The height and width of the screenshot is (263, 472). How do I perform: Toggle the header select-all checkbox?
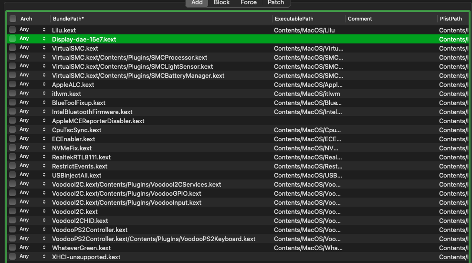click(x=12, y=19)
